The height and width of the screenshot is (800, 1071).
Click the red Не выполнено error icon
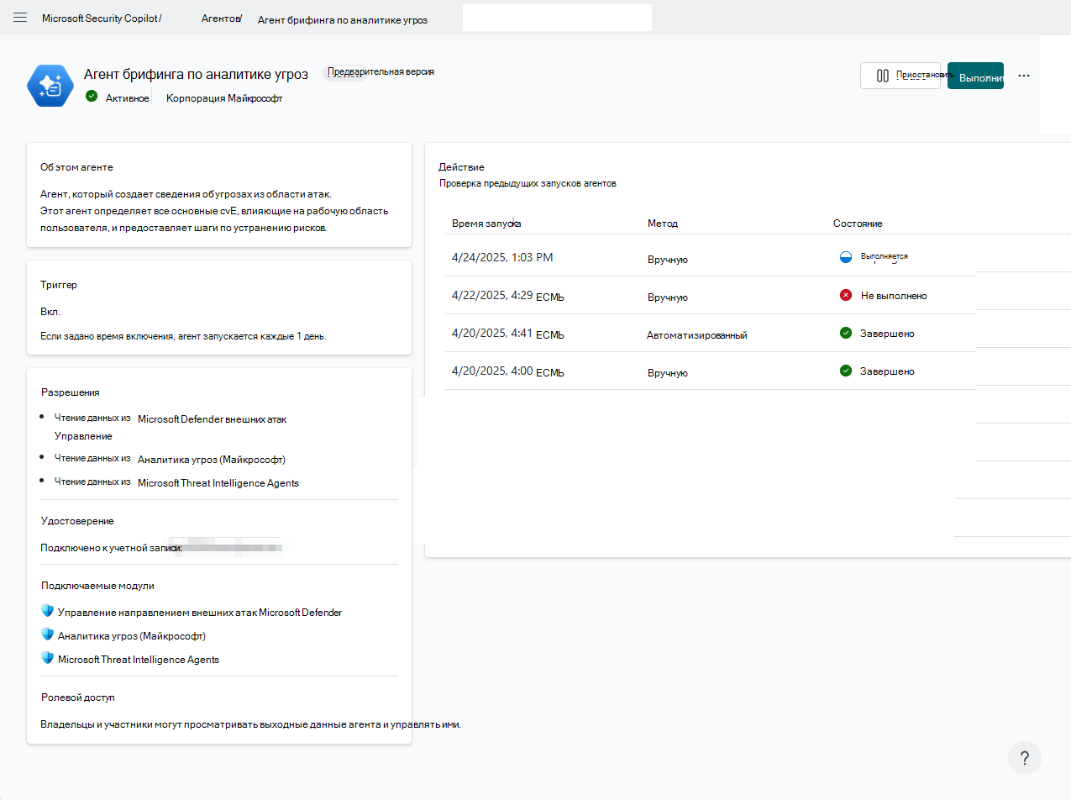(846, 296)
